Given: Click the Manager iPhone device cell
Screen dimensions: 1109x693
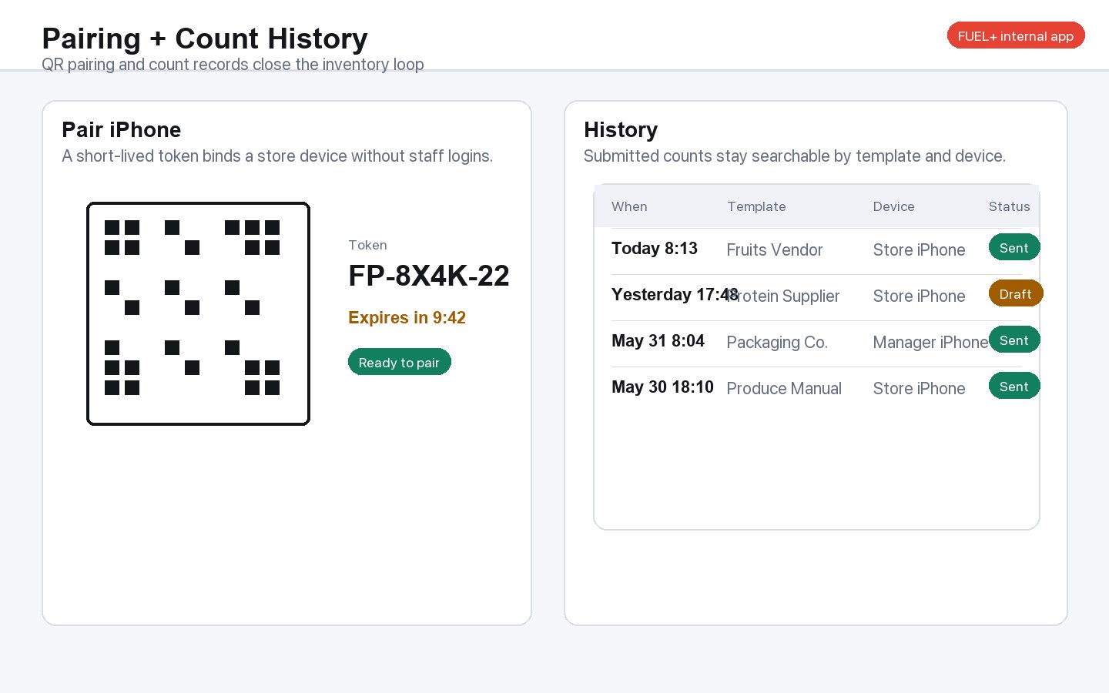Looking at the screenshot, I should pos(930,342).
